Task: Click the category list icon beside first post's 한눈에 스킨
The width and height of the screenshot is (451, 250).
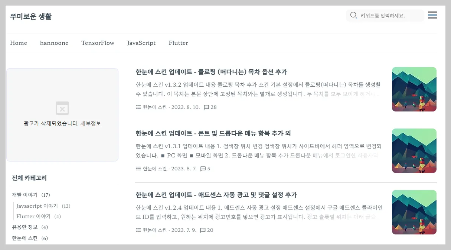Action: pos(138,107)
